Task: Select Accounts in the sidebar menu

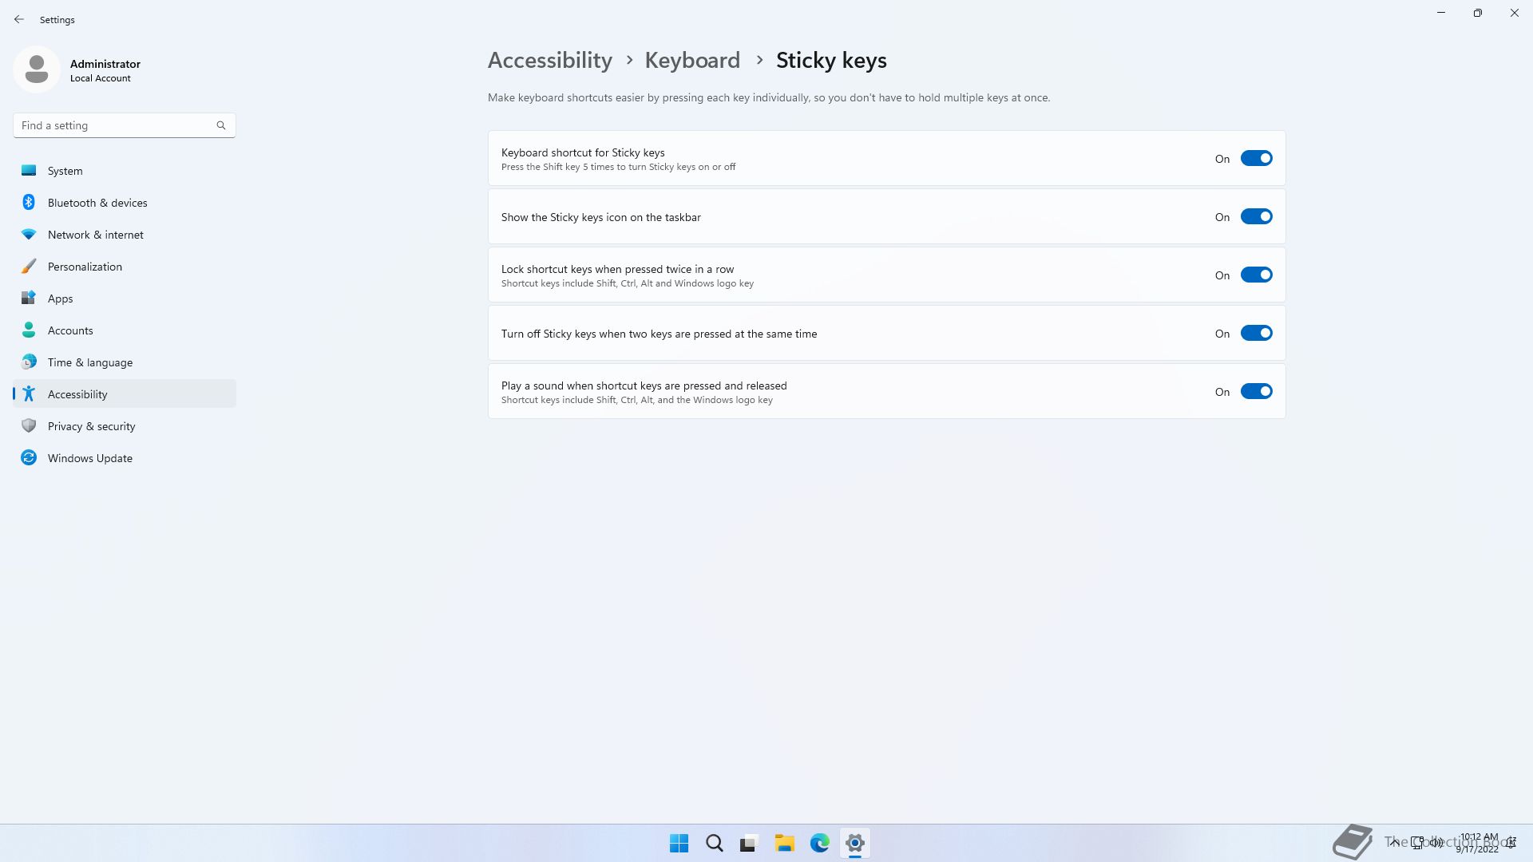Action: [x=70, y=330]
